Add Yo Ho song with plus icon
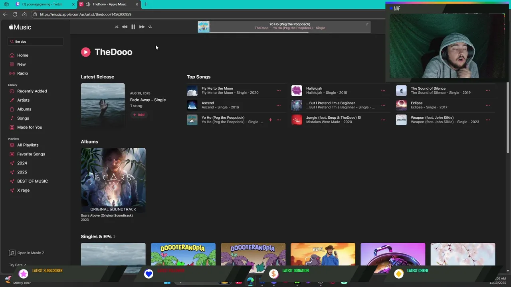This screenshot has height=287, width=511. pos(270,120)
